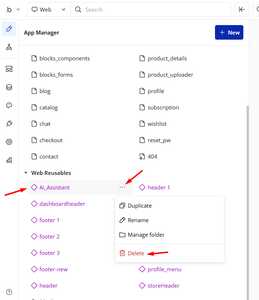Open the Design tab pencil icon

click(9, 29)
